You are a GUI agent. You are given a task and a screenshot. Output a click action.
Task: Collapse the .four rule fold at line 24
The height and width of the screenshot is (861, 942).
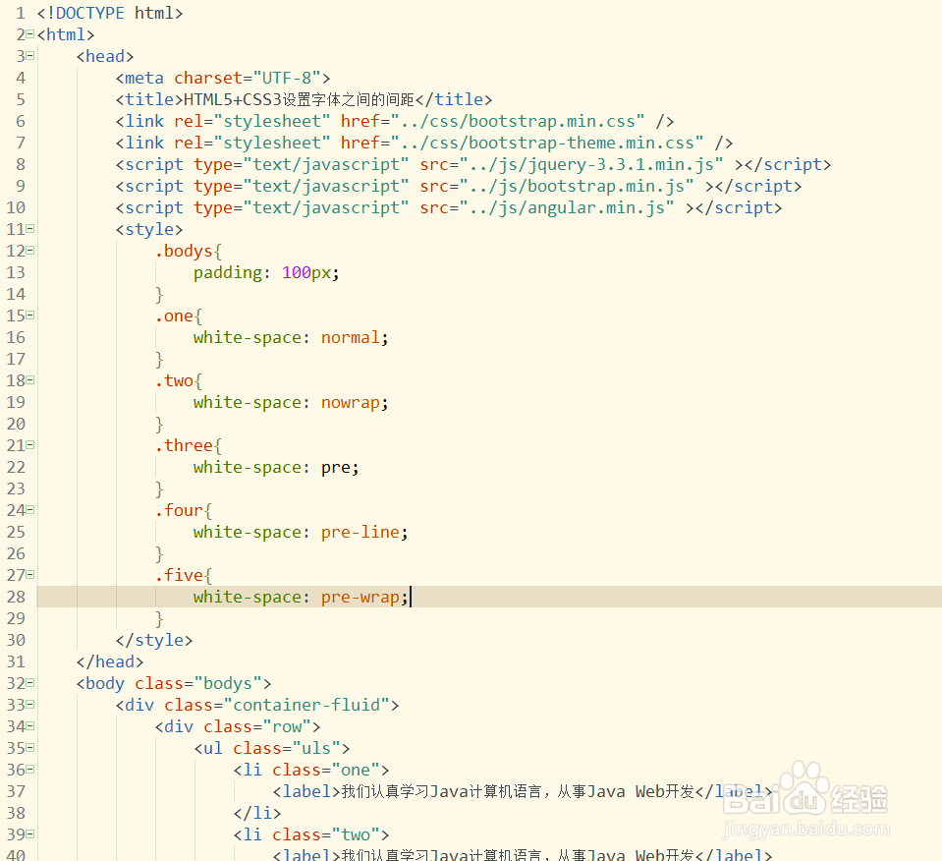(30, 510)
